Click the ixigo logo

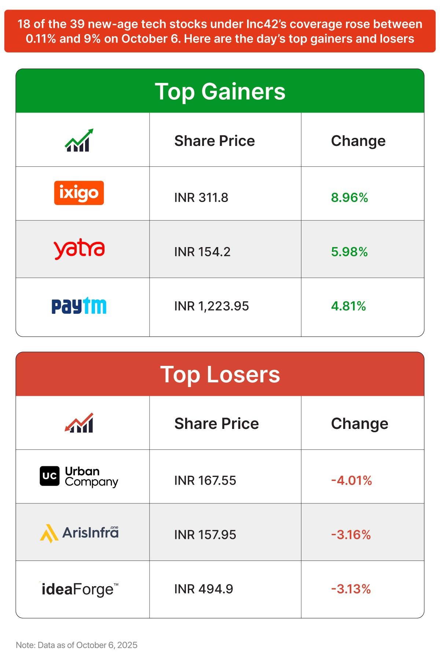click(79, 193)
